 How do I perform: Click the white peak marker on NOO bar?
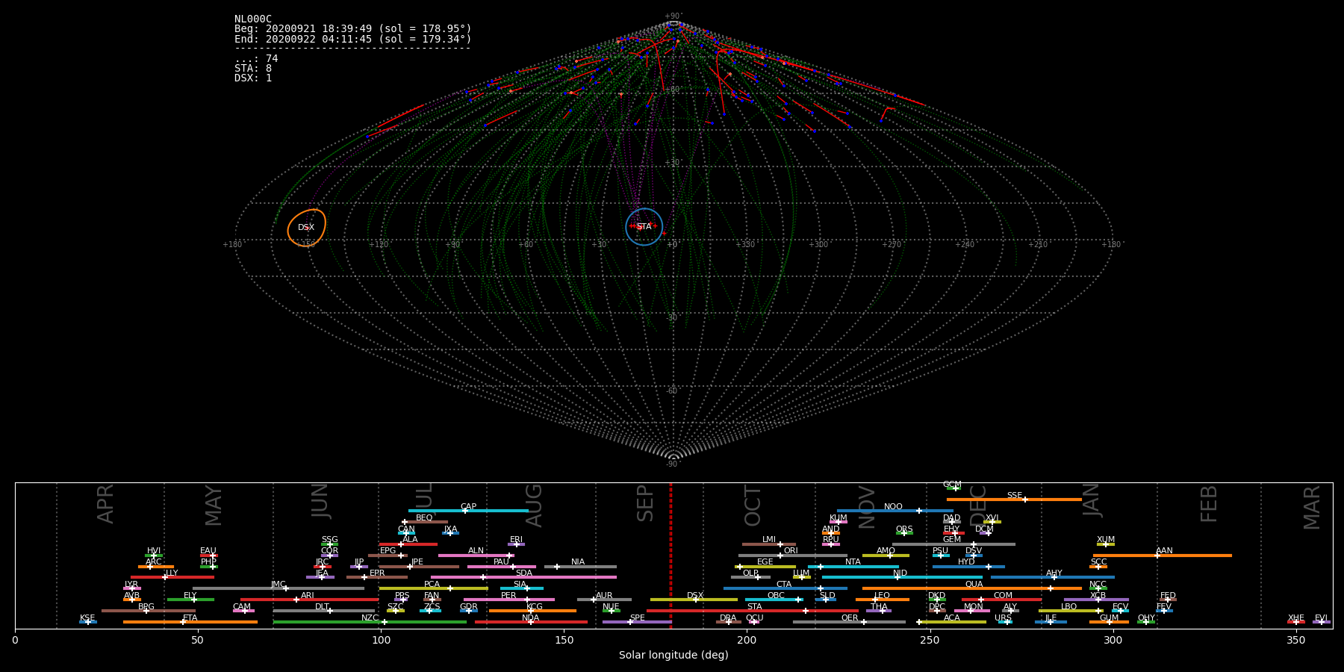point(919,511)
